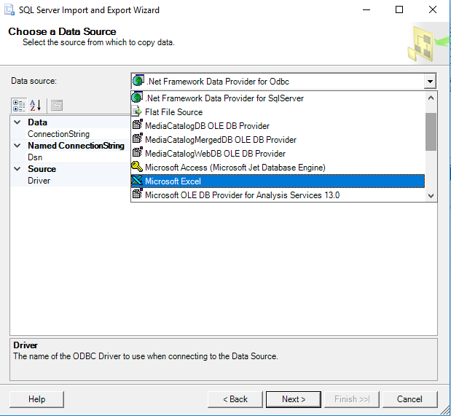The image size is (451, 416).
Task: Proceed with the Next button
Action: [x=294, y=399]
